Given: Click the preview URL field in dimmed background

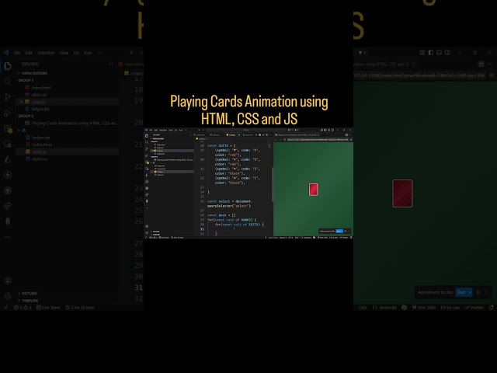Looking at the screenshot, I should point(420,75).
